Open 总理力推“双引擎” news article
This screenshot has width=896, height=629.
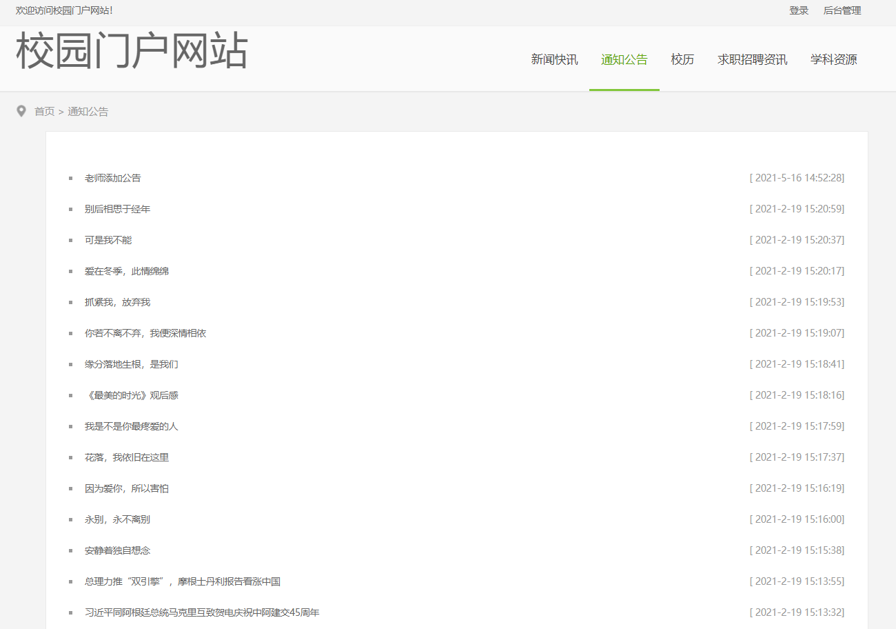pyautogui.click(x=183, y=581)
